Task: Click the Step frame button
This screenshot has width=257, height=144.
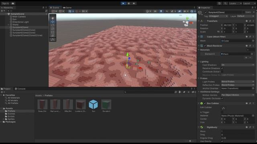Action: (x=134, y=3)
